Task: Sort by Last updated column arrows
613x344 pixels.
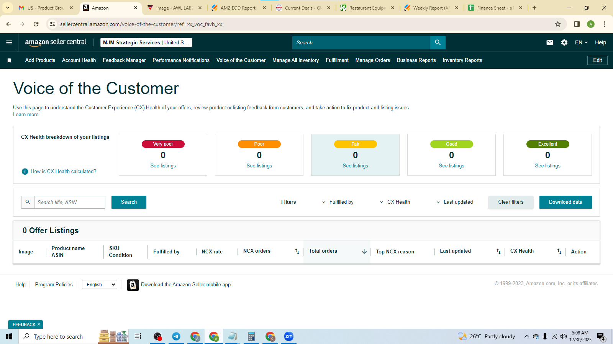Action: tap(498, 251)
